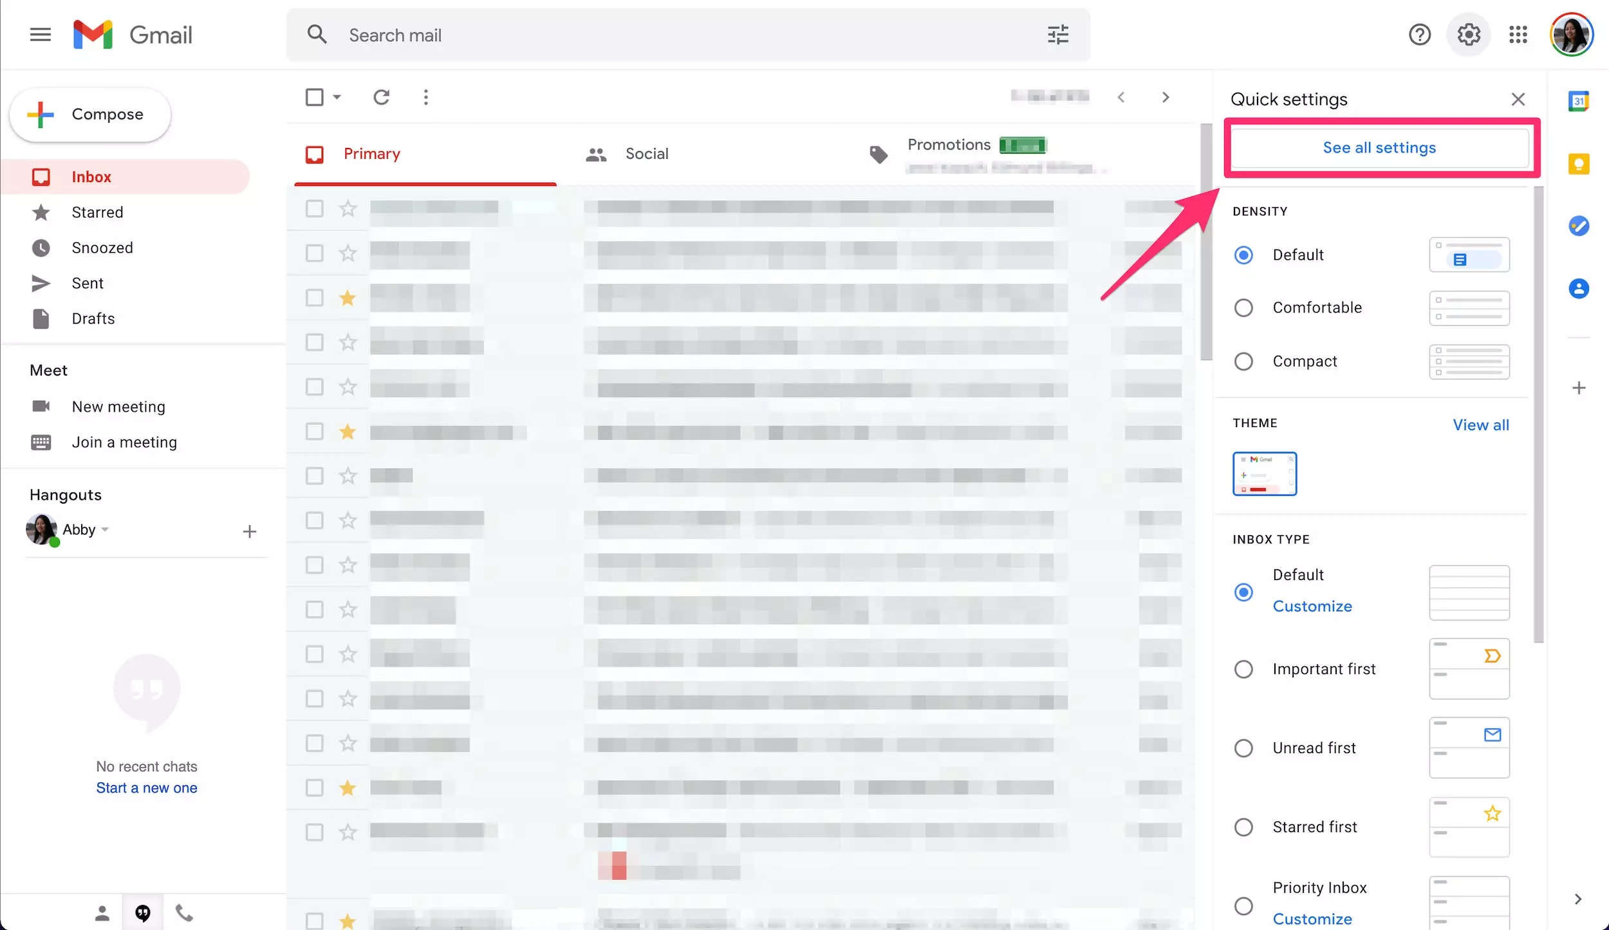1609x930 pixels.
Task: Select the Primary tab
Action: tap(371, 154)
